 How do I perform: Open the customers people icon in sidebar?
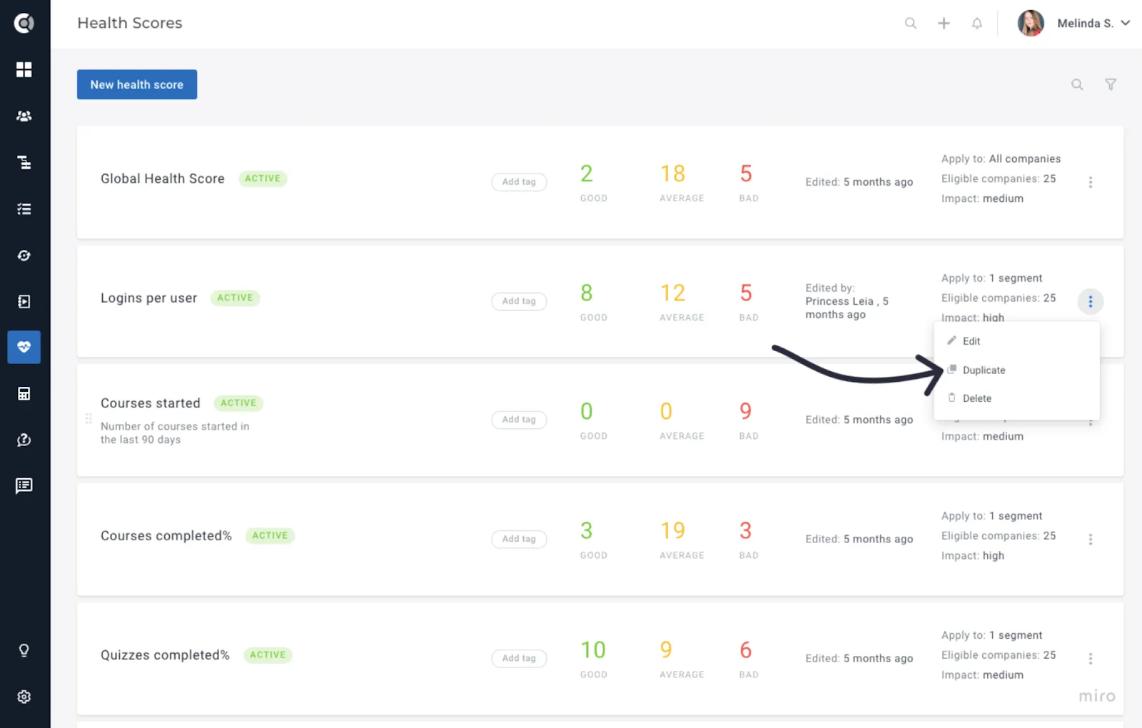tap(24, 116)
